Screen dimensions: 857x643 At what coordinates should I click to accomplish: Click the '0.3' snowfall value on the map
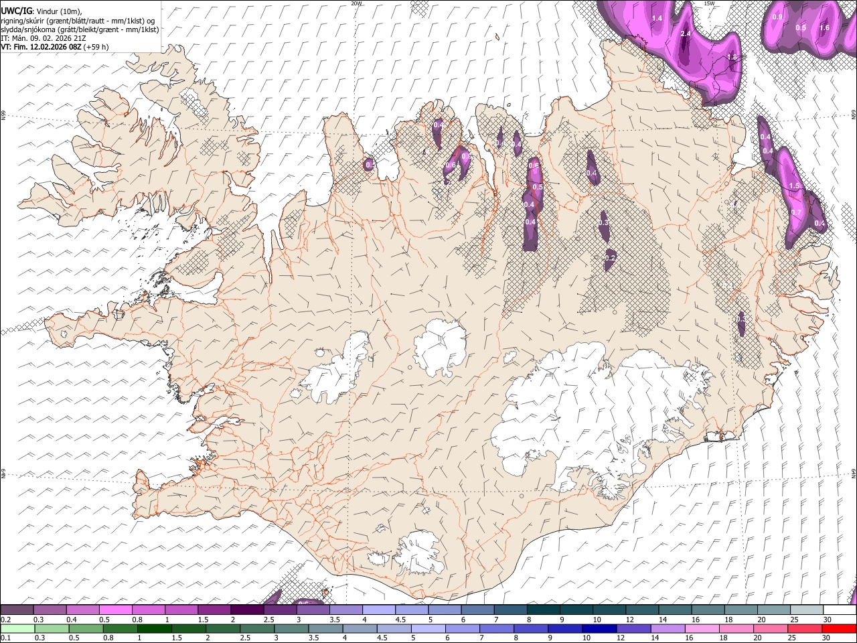pyautogui.click(x=603, y=222)
